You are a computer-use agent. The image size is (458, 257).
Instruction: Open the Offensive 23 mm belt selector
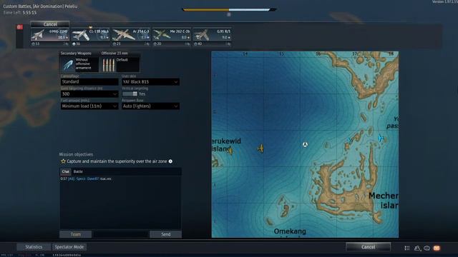(x=120, y=64)
